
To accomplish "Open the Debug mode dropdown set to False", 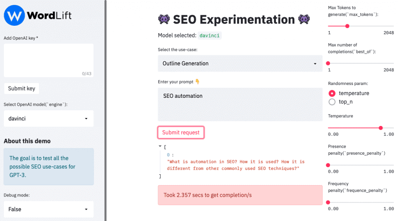I will click(49, 209).
